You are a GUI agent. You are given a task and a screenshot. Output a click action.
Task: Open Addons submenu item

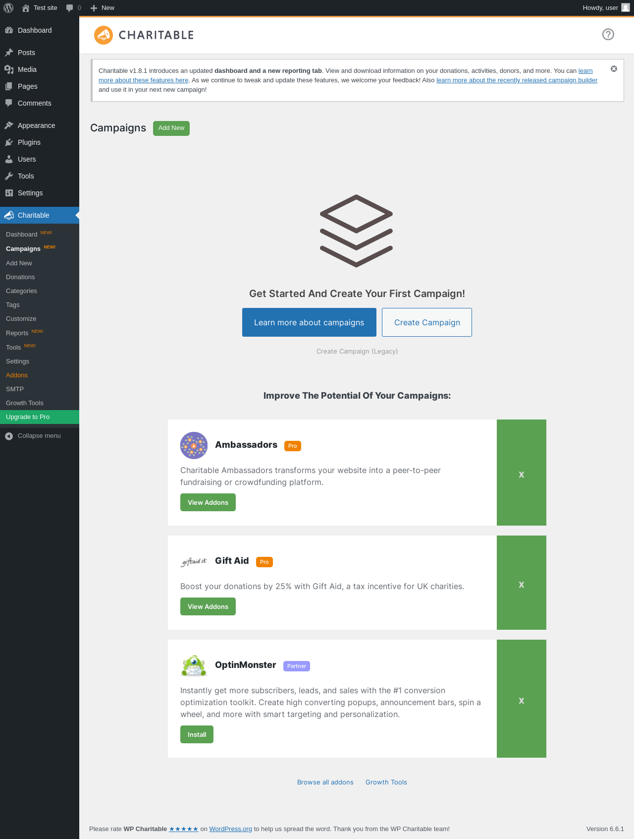40,375
